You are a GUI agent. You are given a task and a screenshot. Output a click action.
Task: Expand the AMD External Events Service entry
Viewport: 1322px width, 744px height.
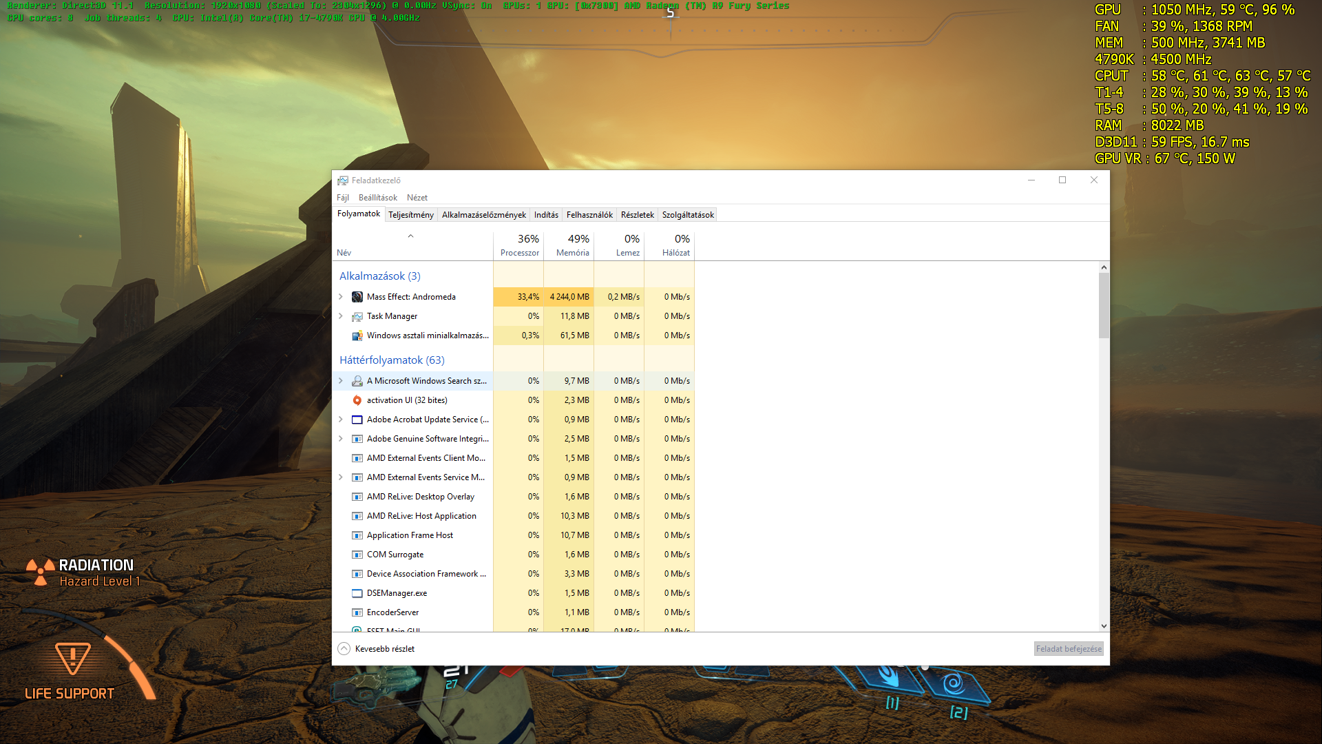(x=341, y=477)
